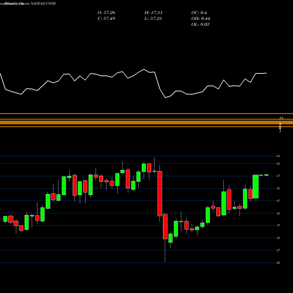
Task: Click the 32 price axis label
Action: [x=278, y=238]
